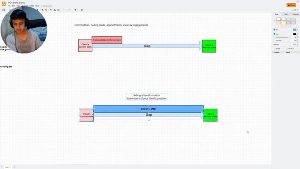Click the draw.io app logo
The width and height of the screenshot is (300, 169).
[4, 4]
